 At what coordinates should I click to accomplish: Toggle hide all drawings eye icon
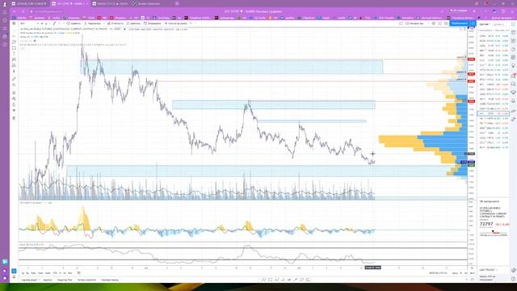(x=14, y=111)
